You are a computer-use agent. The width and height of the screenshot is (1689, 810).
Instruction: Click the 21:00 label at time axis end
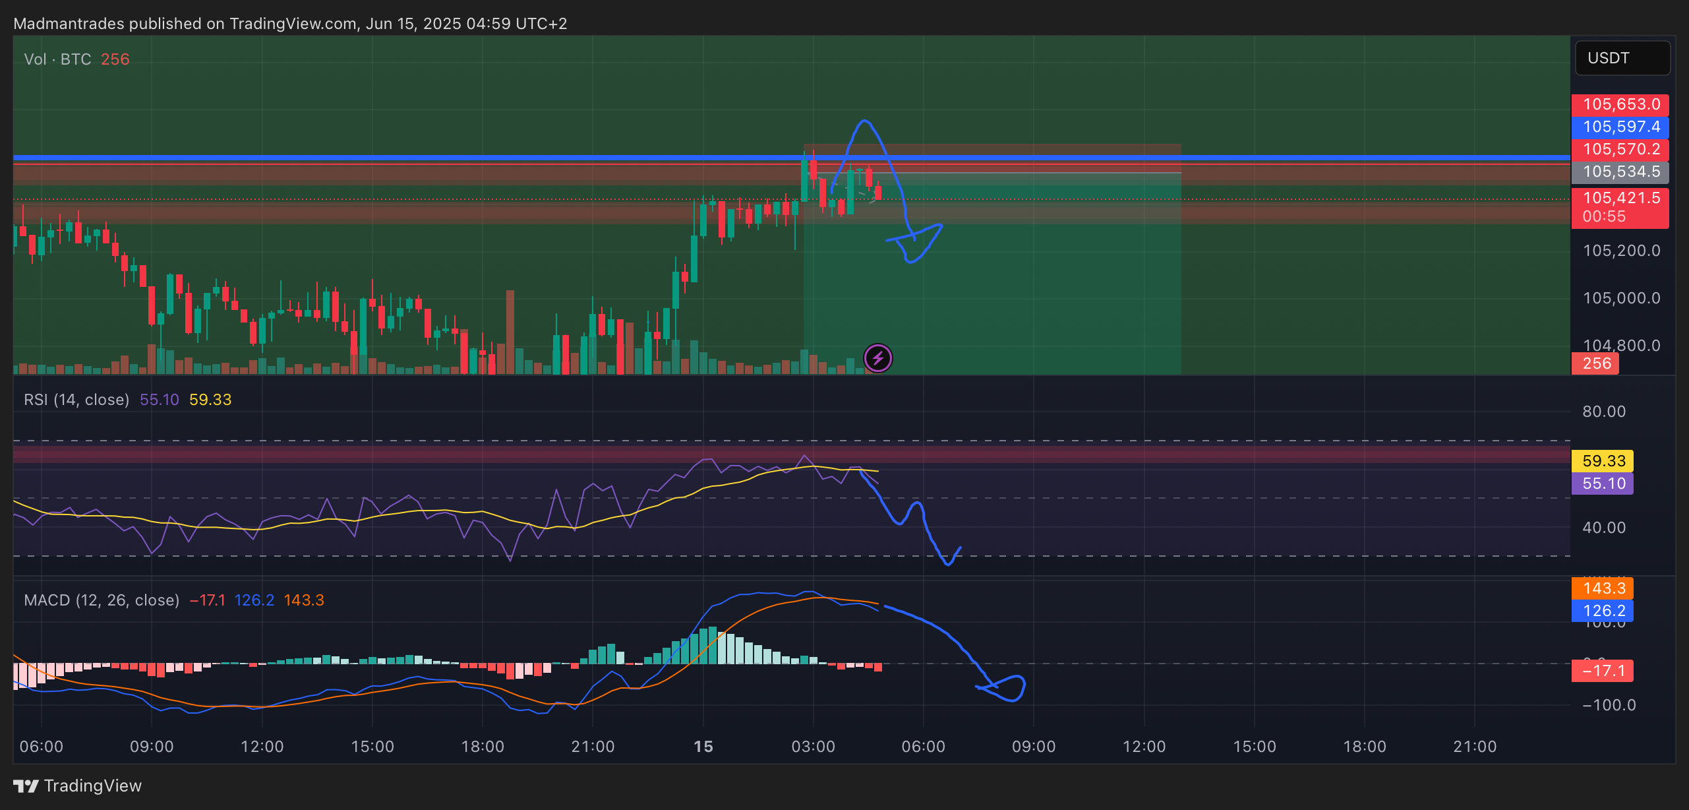tap(1475, 747)
